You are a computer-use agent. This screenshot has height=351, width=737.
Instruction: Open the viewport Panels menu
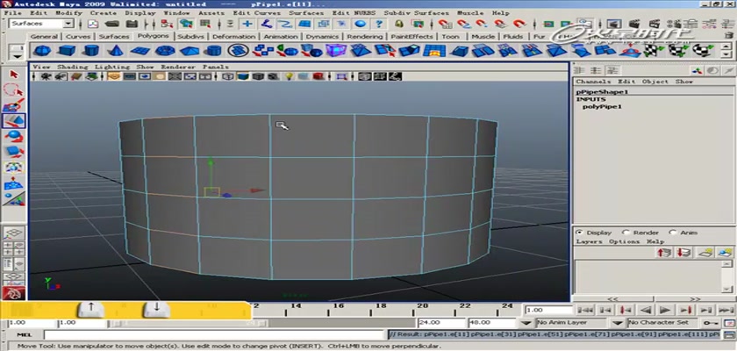[215, 68]
